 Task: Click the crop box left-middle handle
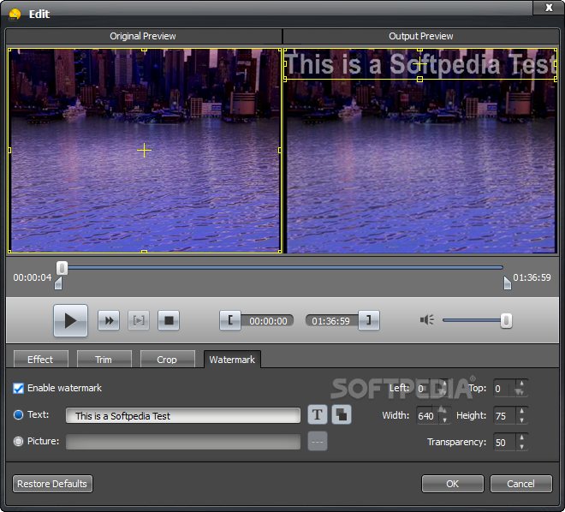9,150
